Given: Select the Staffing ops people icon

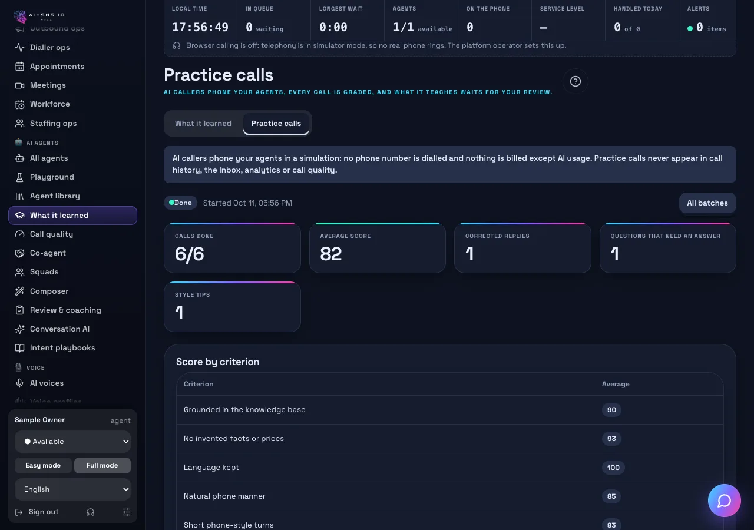Looking at the screenshot, I should point(19,124).
